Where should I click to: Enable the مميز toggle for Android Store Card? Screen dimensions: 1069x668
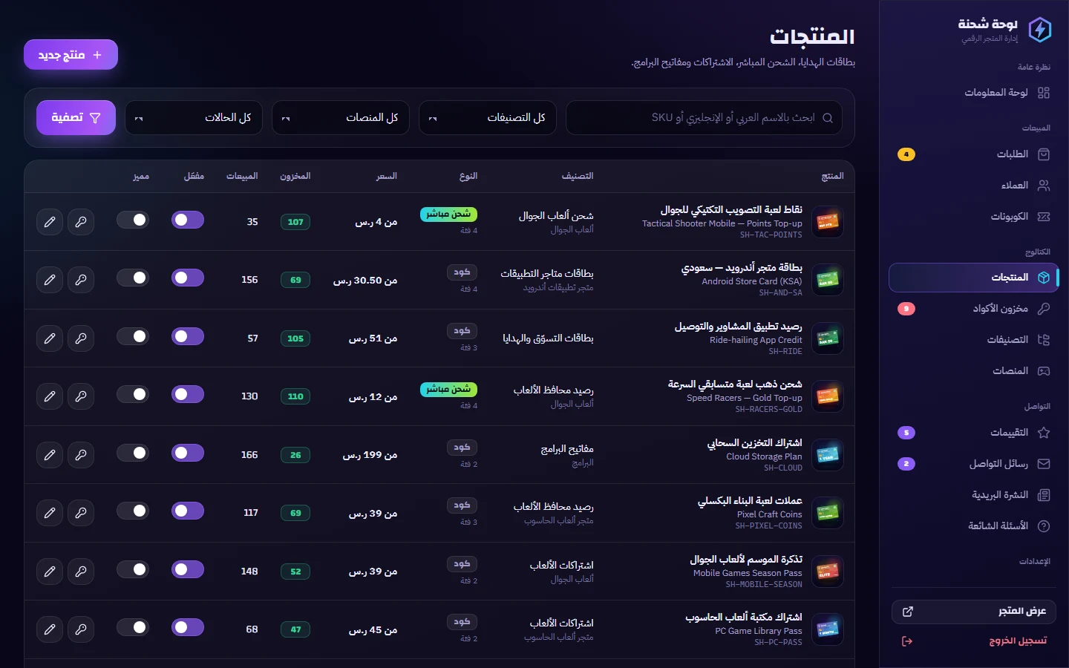tap(133, 278)
